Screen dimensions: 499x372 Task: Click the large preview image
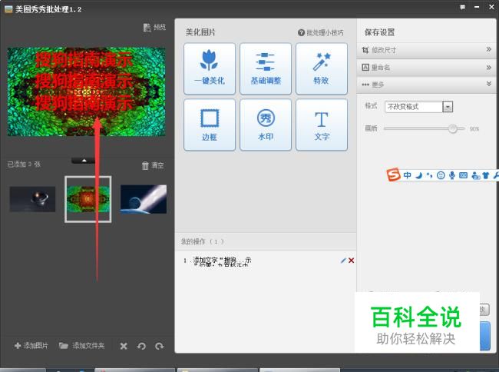(x=87, y=91)
